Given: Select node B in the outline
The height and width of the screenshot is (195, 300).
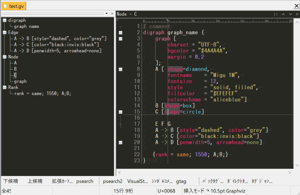Looking at the screenshot, I should [x=15, y=69].
